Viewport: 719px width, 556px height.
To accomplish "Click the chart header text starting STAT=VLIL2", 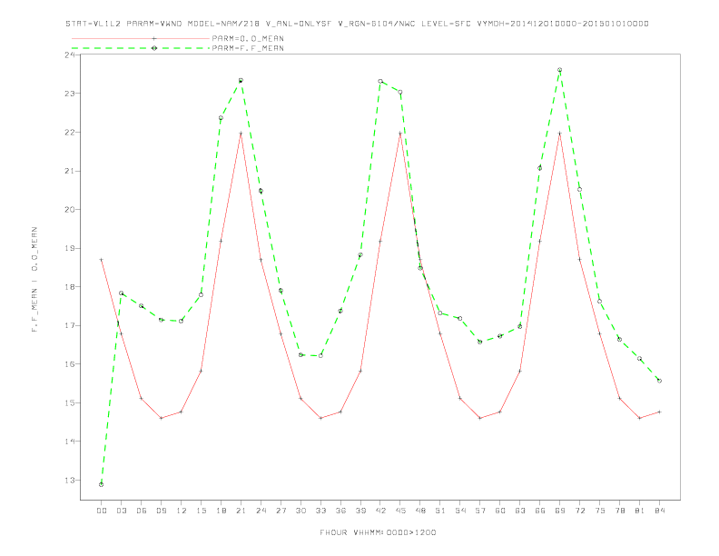I will point(357,24).
